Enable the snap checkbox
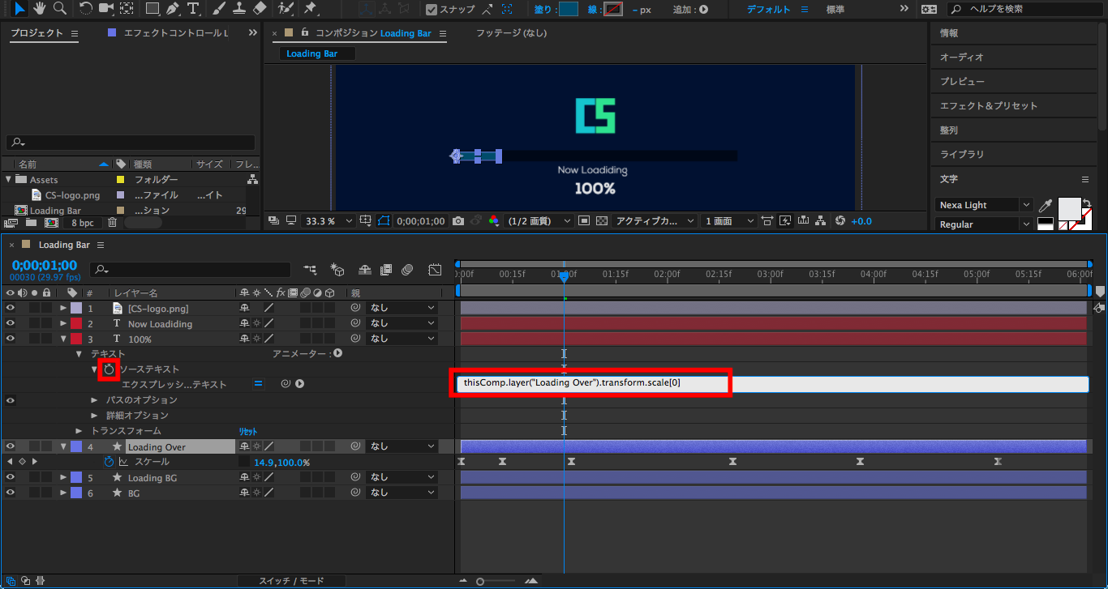The height and width of the screenshot is (589, 1108). (x=432, y=10)
